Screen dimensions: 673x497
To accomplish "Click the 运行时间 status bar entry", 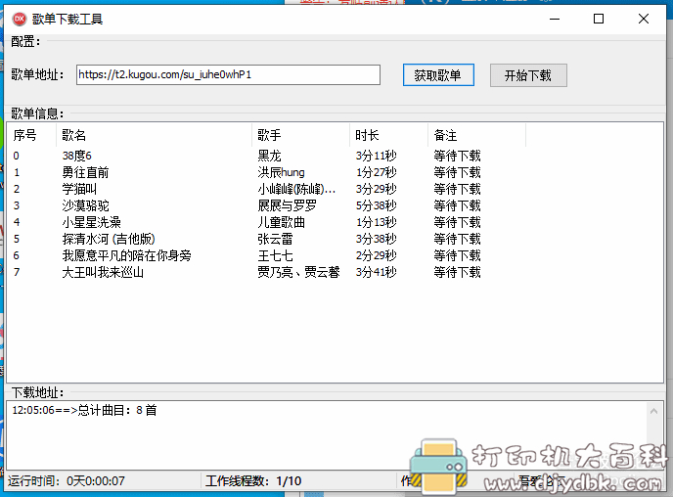I will (x=67, y=480).
